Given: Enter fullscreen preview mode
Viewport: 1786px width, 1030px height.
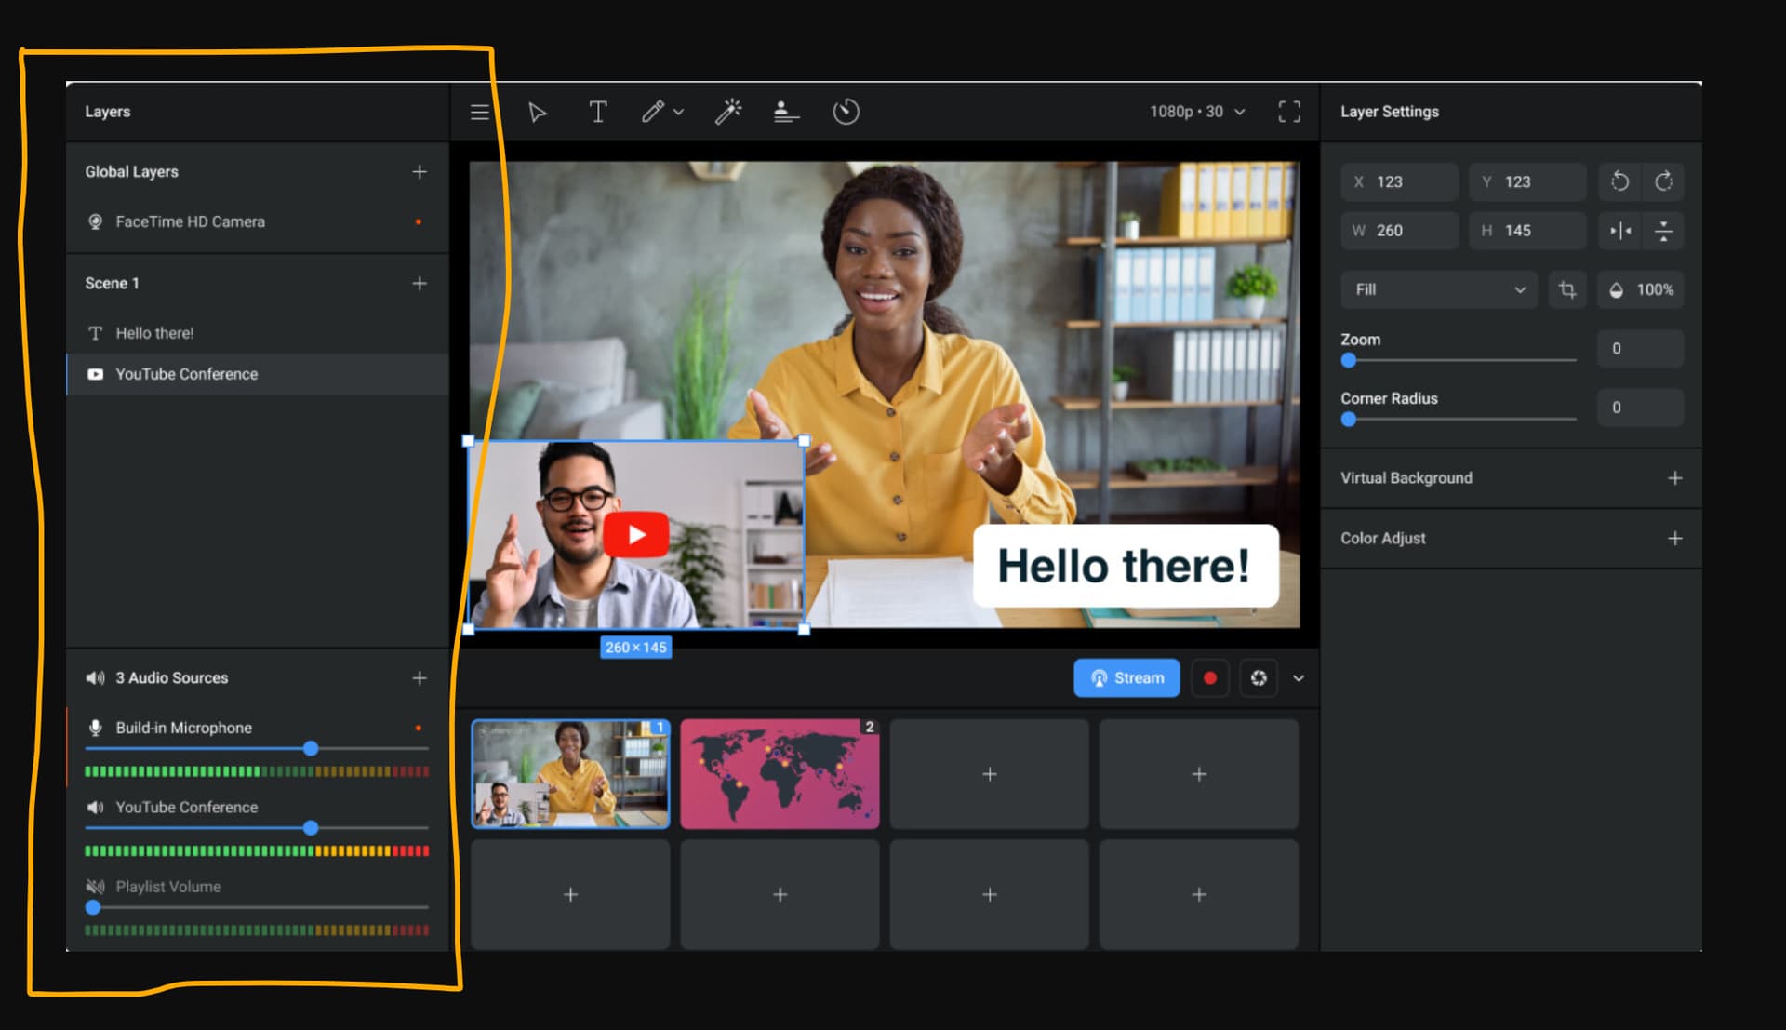Looking at the screenshot, I should pyautogui.click(x=1289, y=113).
